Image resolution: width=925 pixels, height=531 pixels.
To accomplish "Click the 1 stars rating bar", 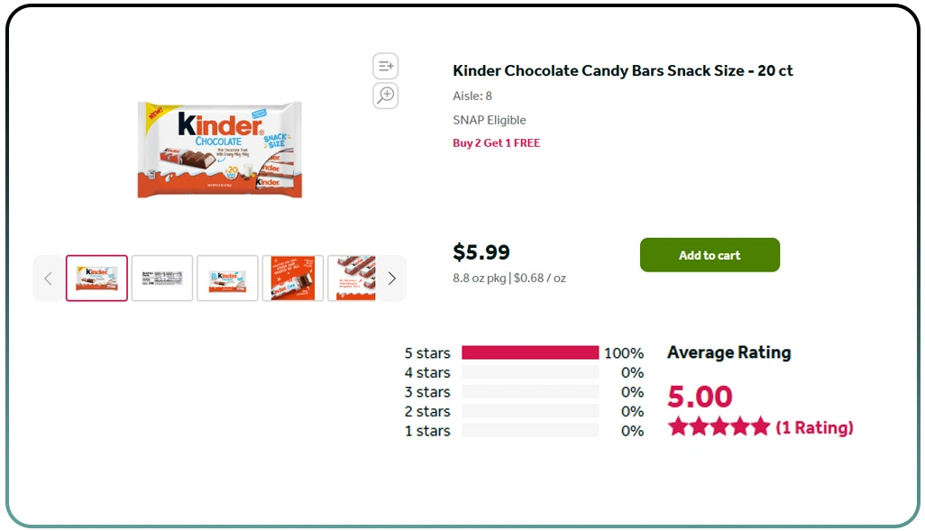I will coord(530,431).
